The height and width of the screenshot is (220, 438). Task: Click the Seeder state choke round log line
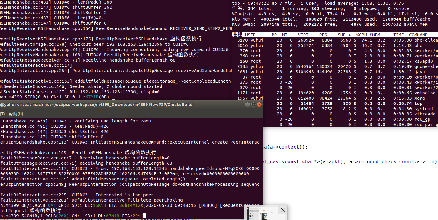[x=81, y=86]
